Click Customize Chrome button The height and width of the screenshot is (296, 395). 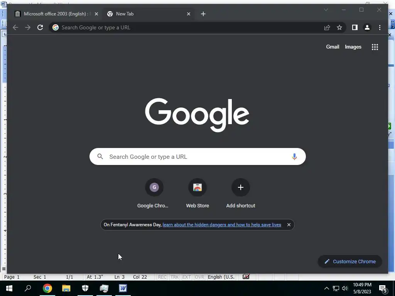click(x=350, y=262)
